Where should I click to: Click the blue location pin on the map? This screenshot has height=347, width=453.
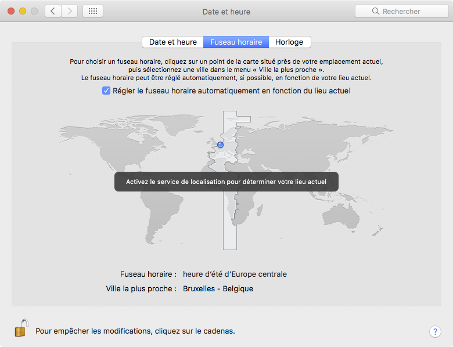tap(221, 144)
